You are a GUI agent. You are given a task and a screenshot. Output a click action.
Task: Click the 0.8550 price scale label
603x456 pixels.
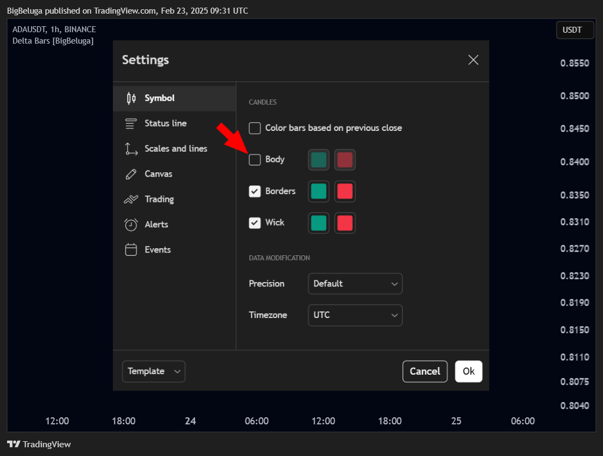575,63
